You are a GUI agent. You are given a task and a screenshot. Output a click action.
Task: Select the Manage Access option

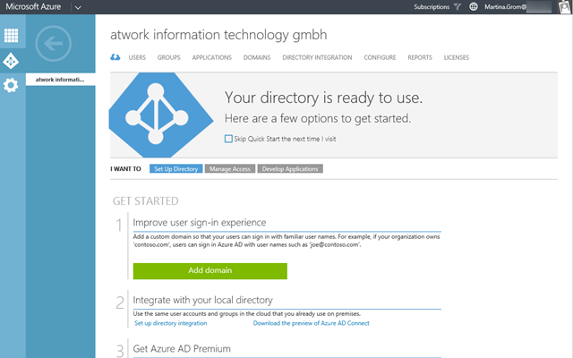(230, 169)
